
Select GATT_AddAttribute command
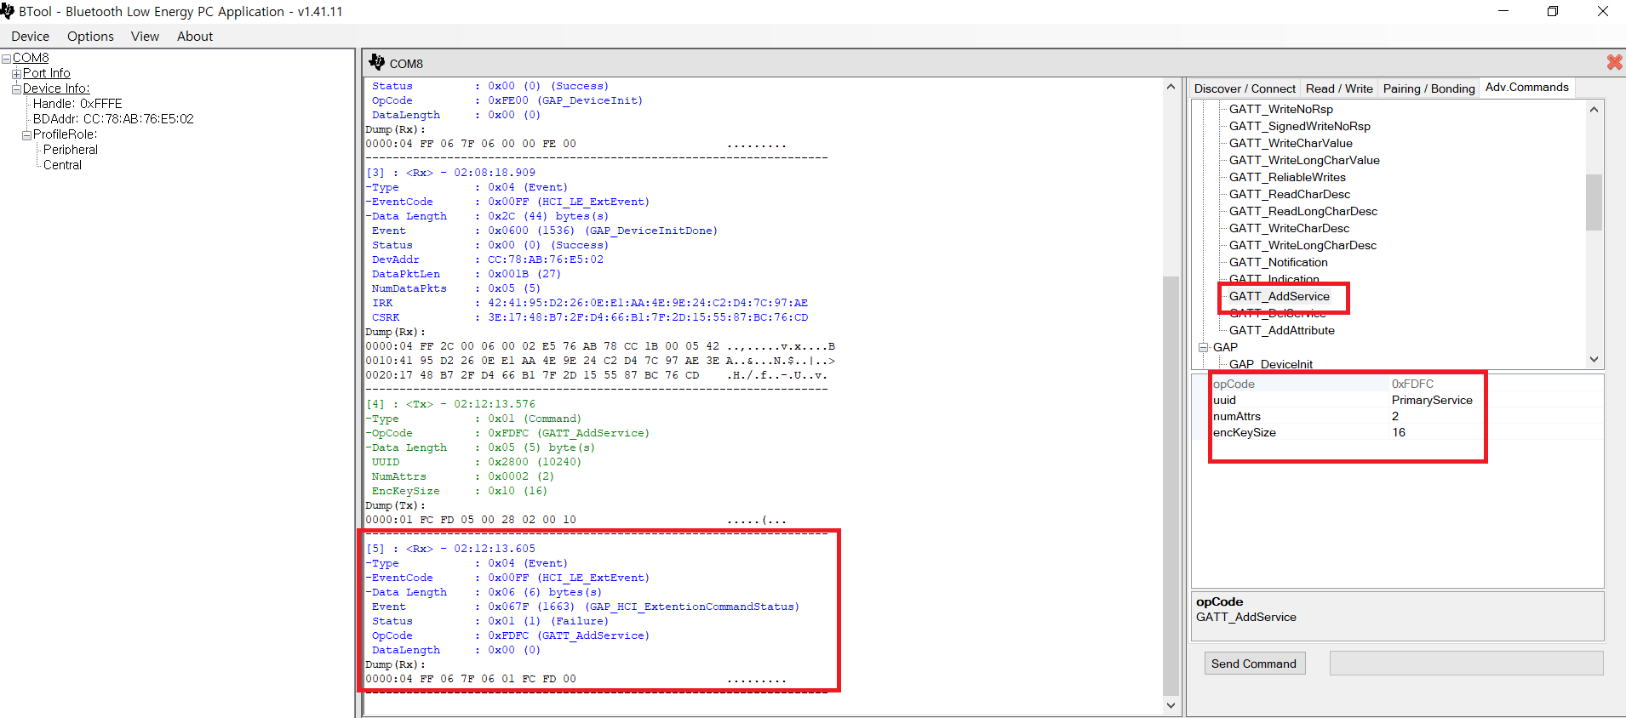(x=1282, y=330)
